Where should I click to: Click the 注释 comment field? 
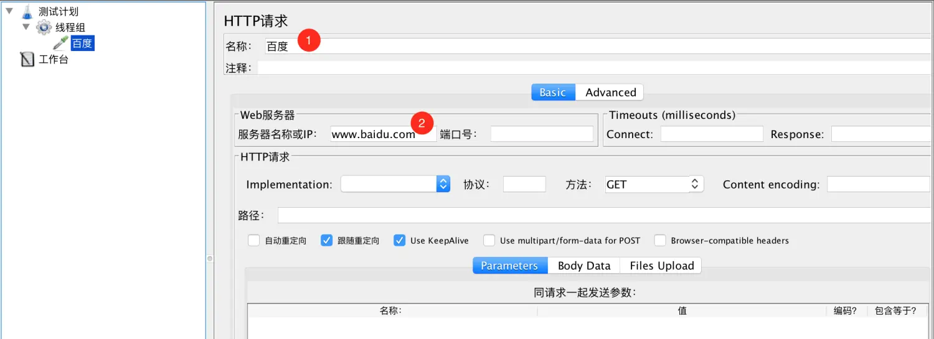pyautogui.click(x=595, y=68)
